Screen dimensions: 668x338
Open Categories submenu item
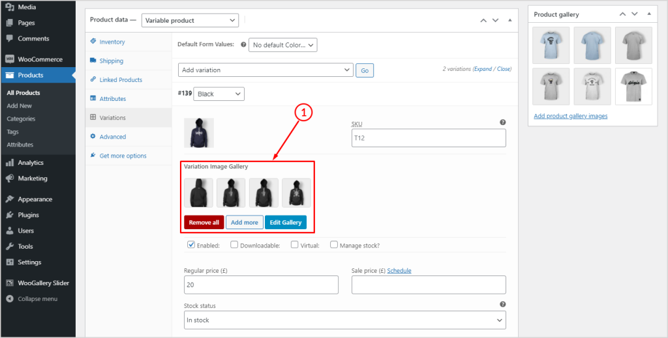(21, 119)
